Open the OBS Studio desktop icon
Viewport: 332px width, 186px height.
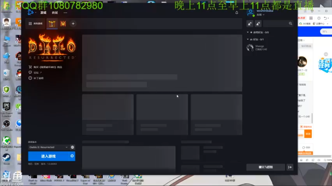[x=7, y=125]
